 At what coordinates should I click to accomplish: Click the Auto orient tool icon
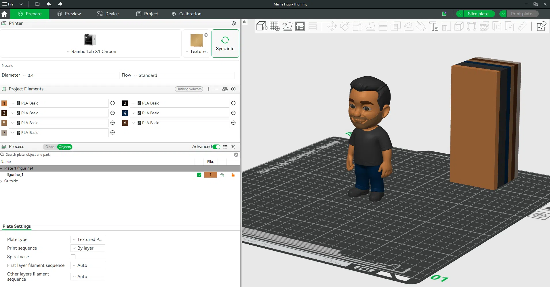287,26
